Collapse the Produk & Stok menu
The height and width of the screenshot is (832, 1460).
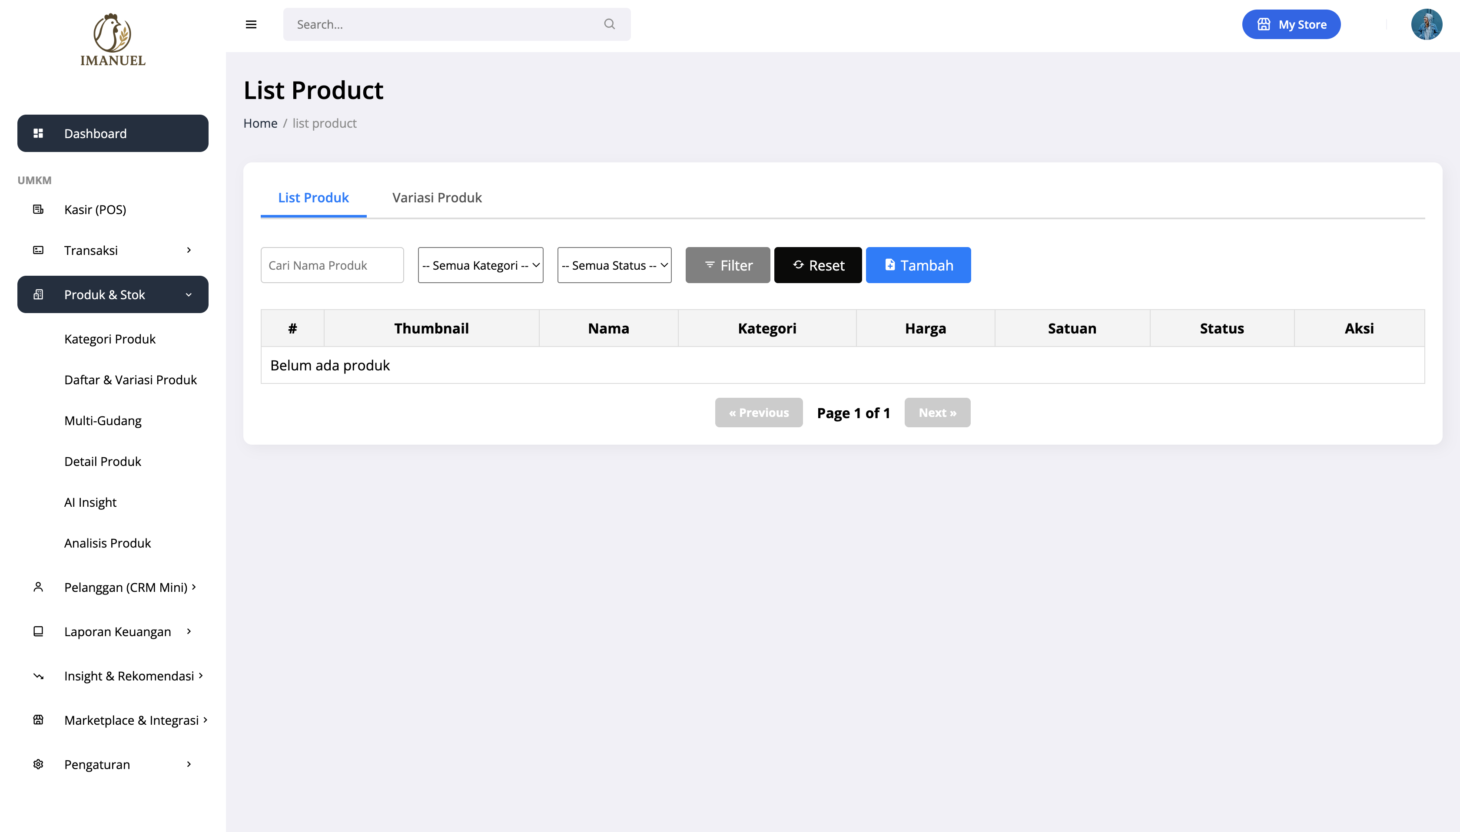click(189, 295)
